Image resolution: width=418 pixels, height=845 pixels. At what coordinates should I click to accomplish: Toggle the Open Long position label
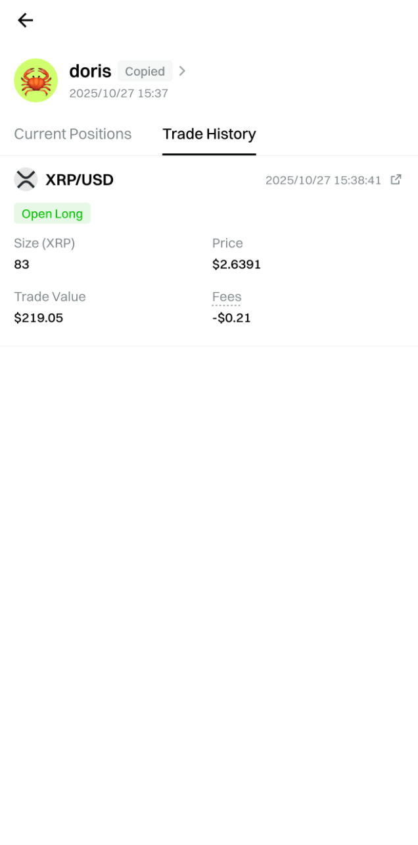point(52,213)
